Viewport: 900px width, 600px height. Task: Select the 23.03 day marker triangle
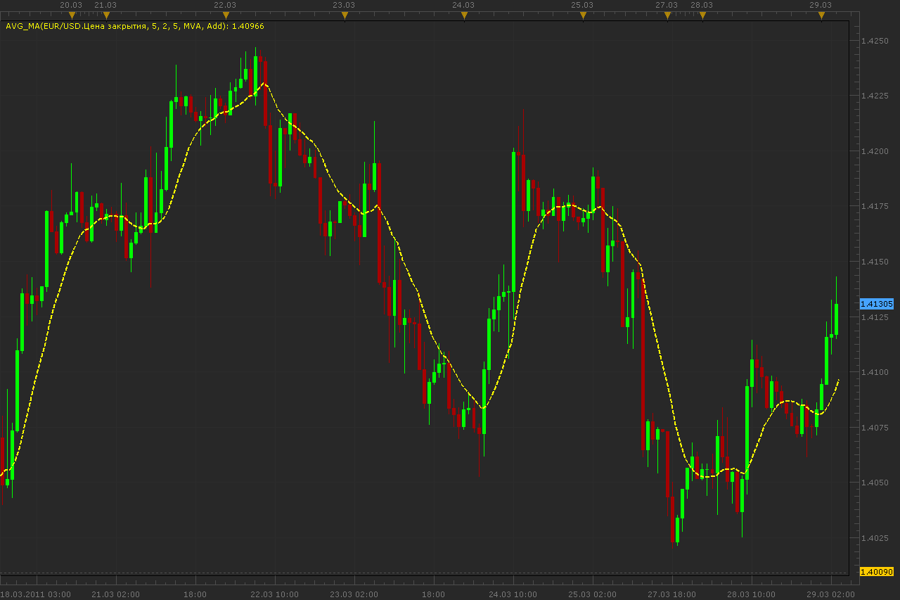tap(345, 15)
